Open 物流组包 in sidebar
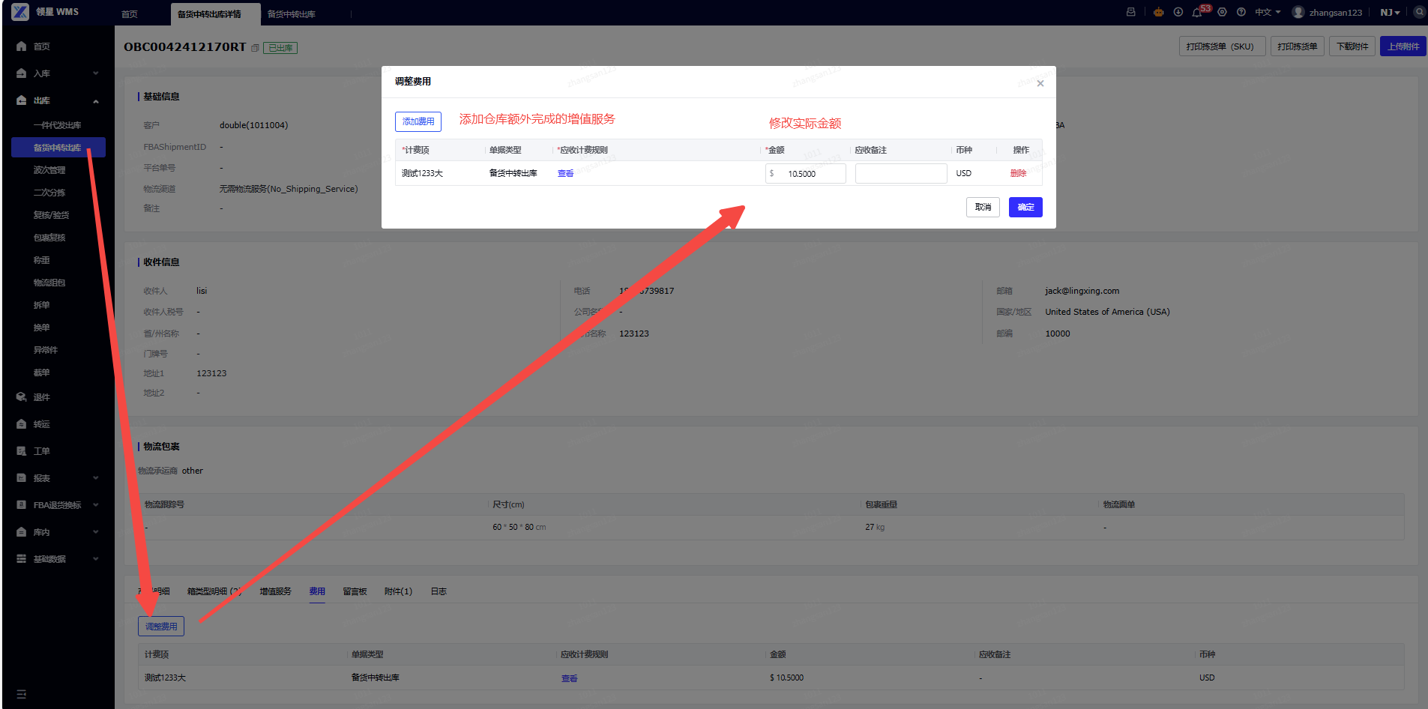This screenshot has width=1428, height=709. [x=49, y=283]
